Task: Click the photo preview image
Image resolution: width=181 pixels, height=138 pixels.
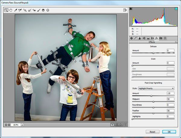Action: [66, 68]
